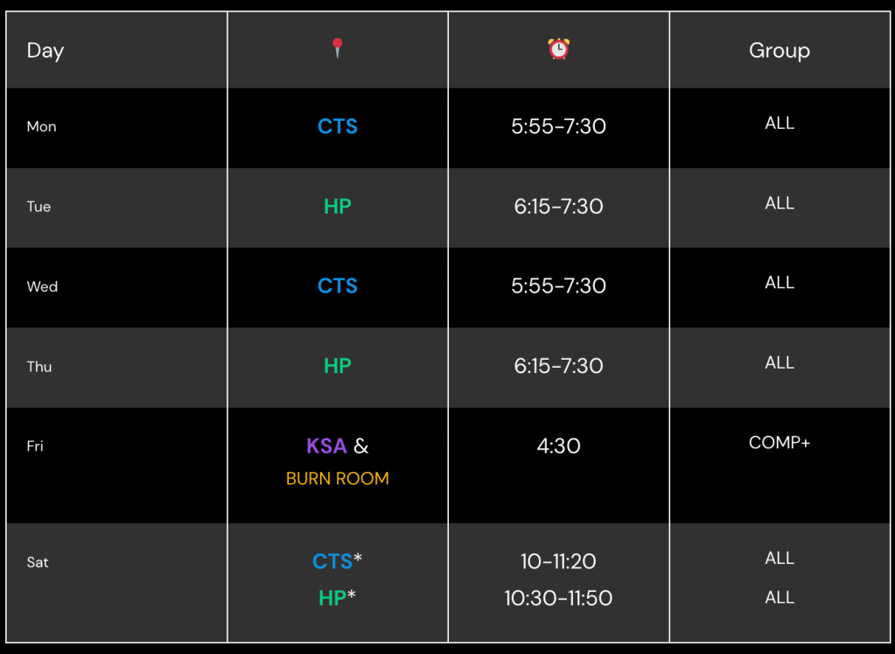
Task: Click the Wed day label
Action: (42, 287)
